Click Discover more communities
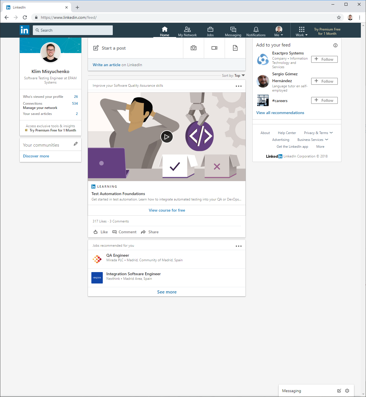This screenshot has height=397, width=366. (x=36, y=156)
